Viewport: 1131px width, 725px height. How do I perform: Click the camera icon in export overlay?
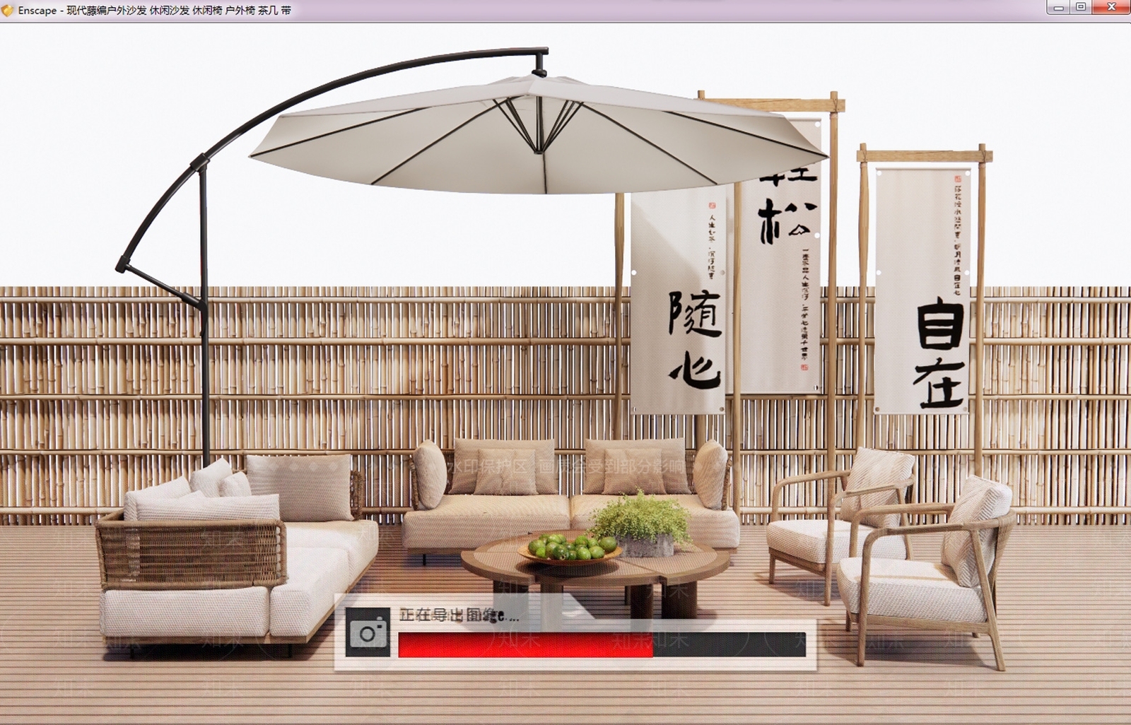[368, 632]
